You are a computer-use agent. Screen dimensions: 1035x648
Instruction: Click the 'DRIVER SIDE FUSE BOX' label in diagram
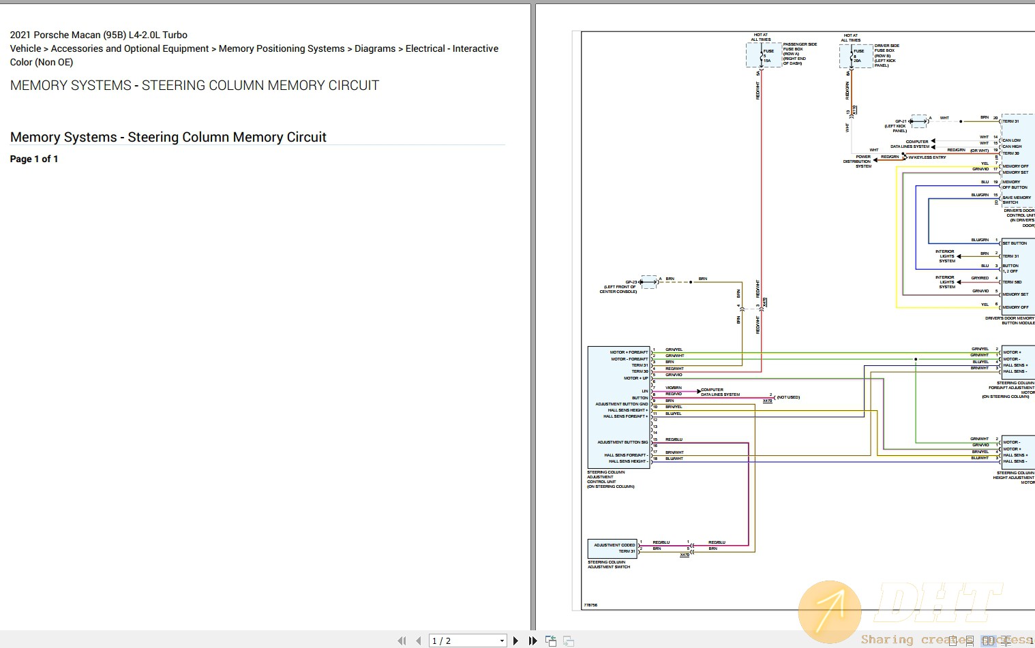point(886,48)
